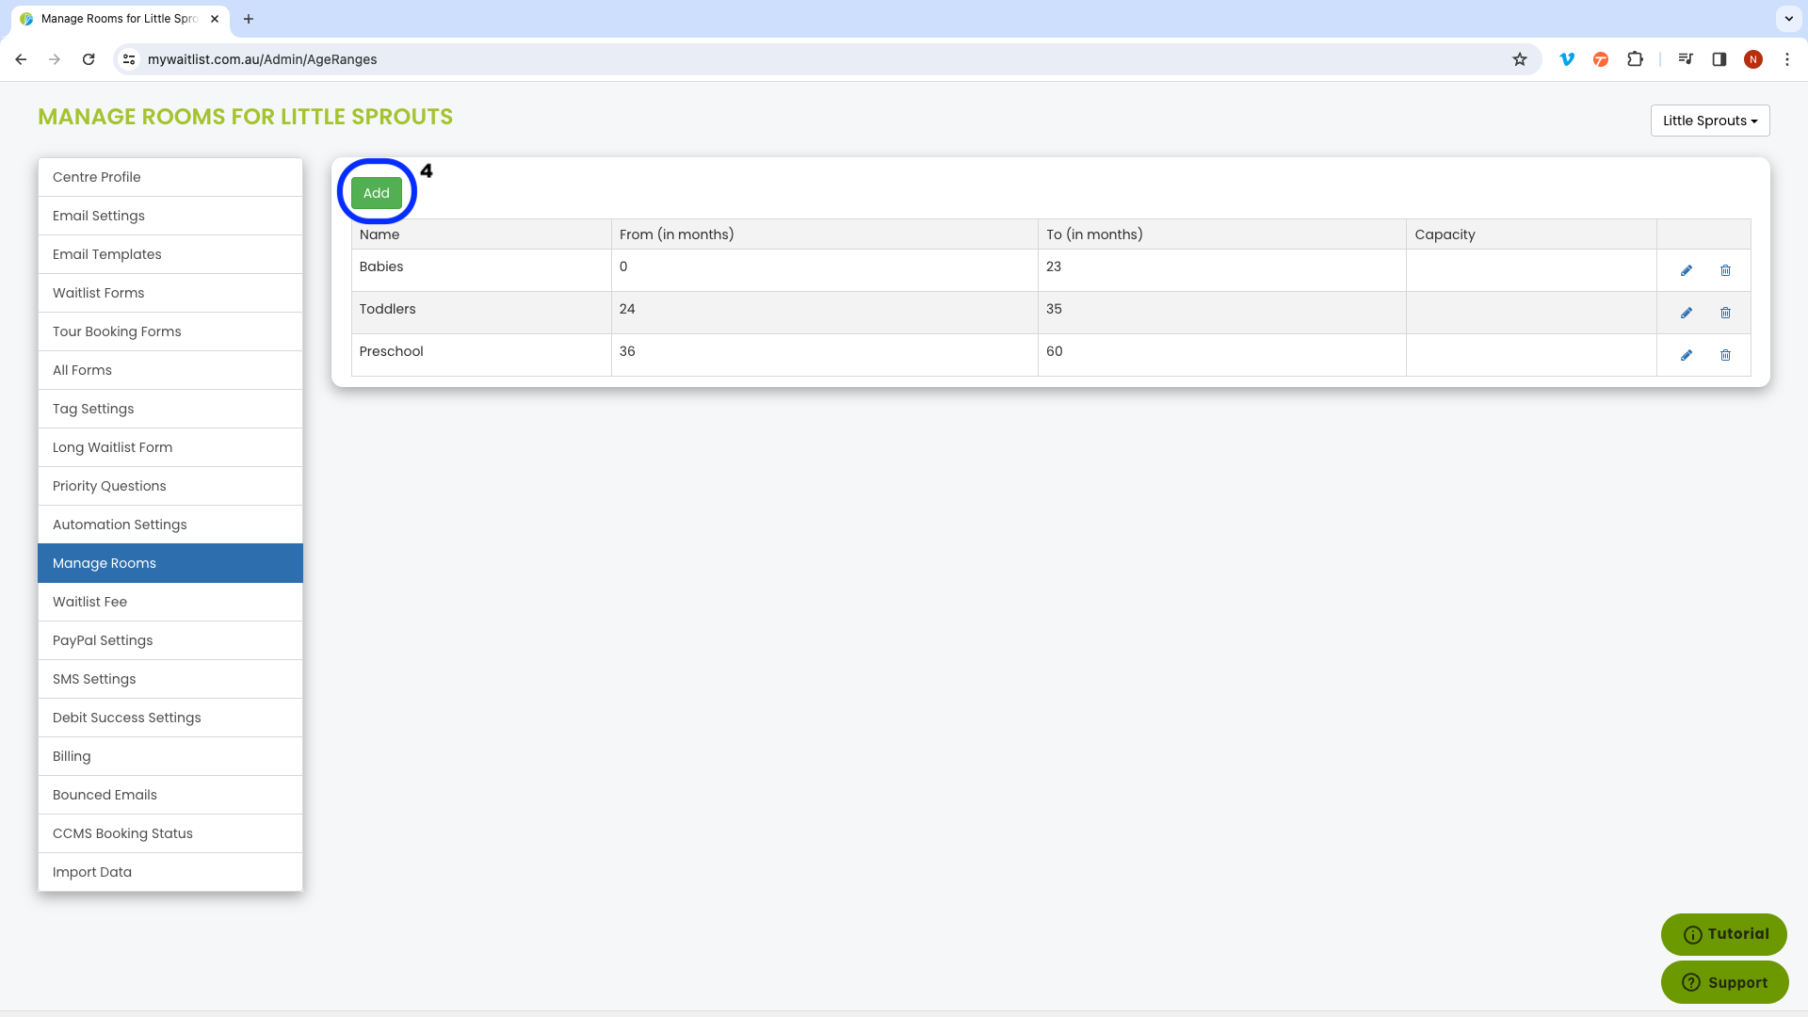Select the Manage Rooms browser tab
Viewport: 1808px width, 1017px height.
click(x=120, y=19)
